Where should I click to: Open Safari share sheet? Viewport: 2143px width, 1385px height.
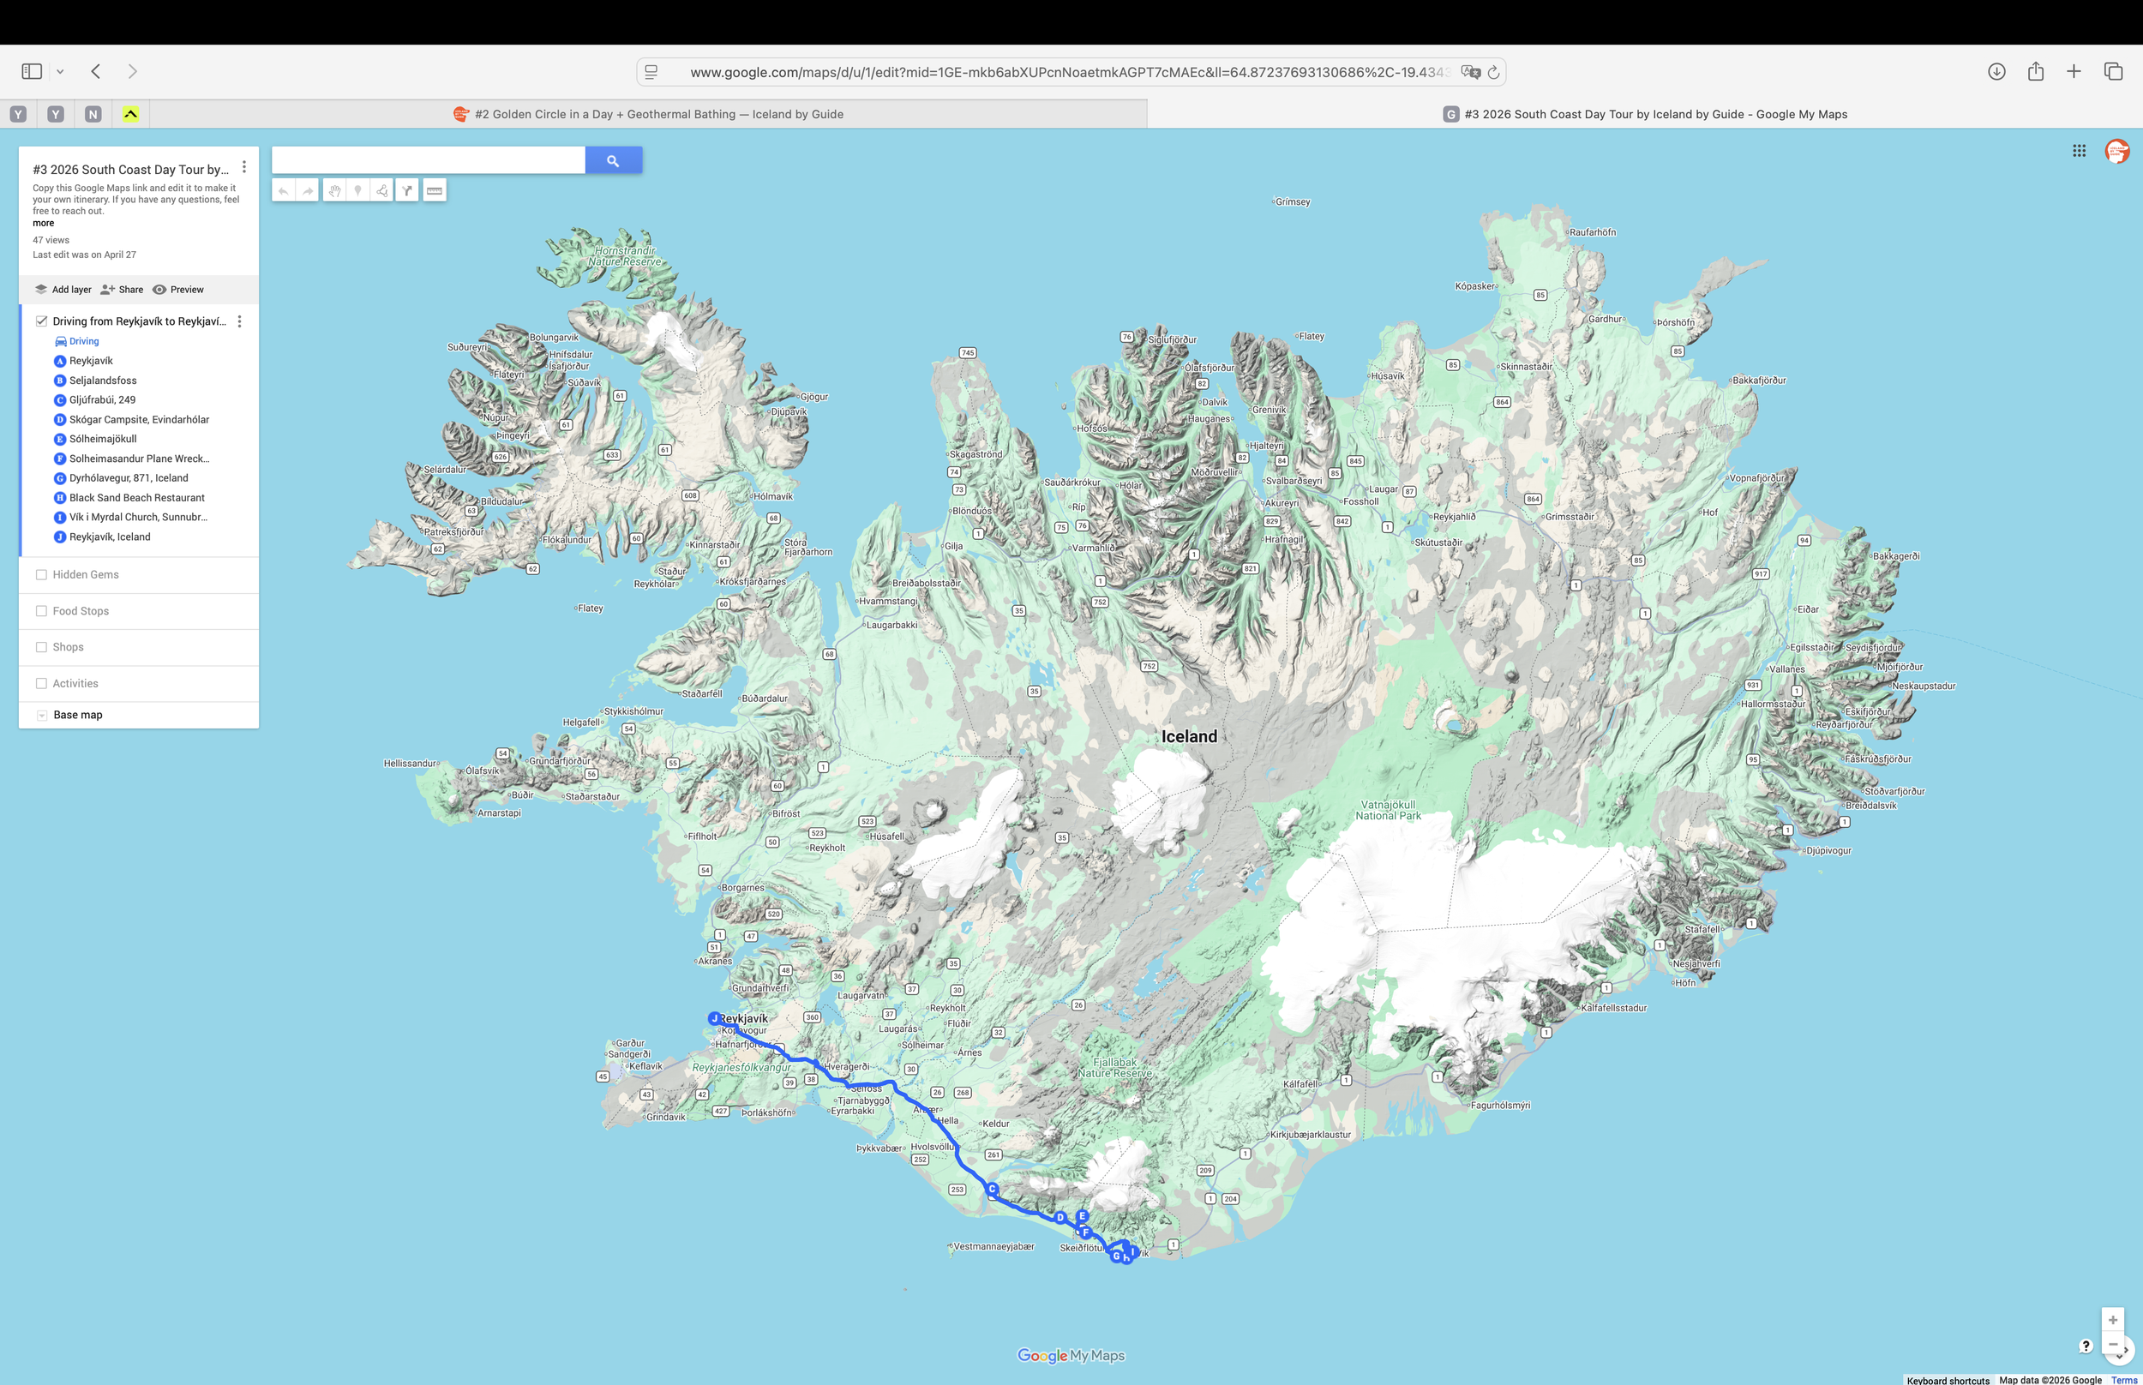click(x=2036, y=71)
